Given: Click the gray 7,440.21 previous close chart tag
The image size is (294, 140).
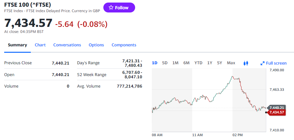Looking at the screenshot, I should click(276, 108).
